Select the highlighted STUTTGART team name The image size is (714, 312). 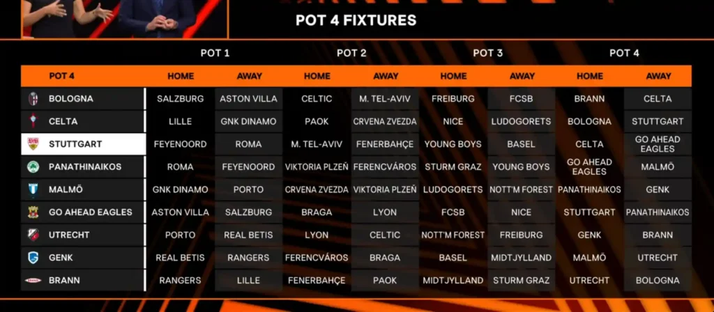point(75,144)
